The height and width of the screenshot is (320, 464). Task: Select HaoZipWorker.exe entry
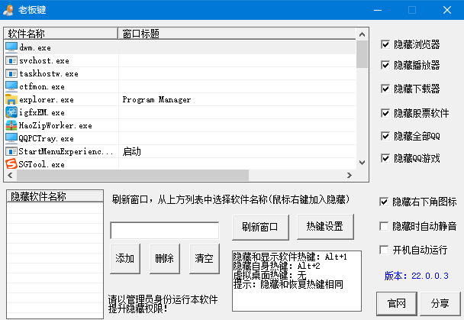[x=56, y=126]
